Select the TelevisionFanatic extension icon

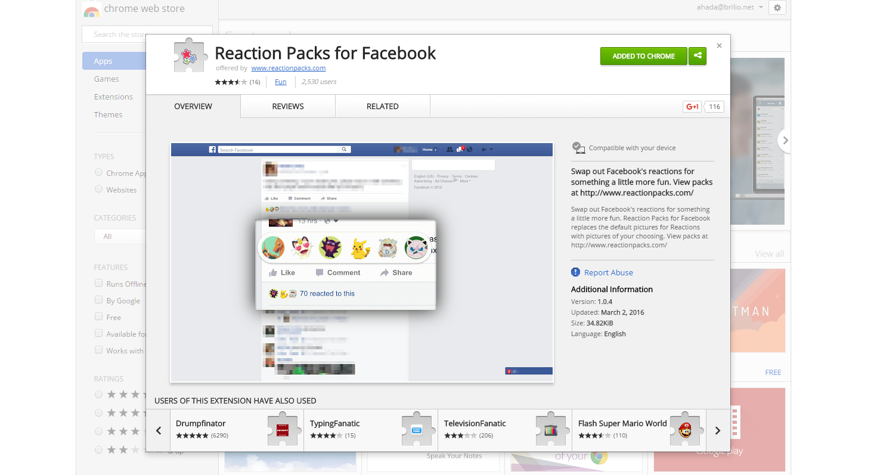point(551,430)
